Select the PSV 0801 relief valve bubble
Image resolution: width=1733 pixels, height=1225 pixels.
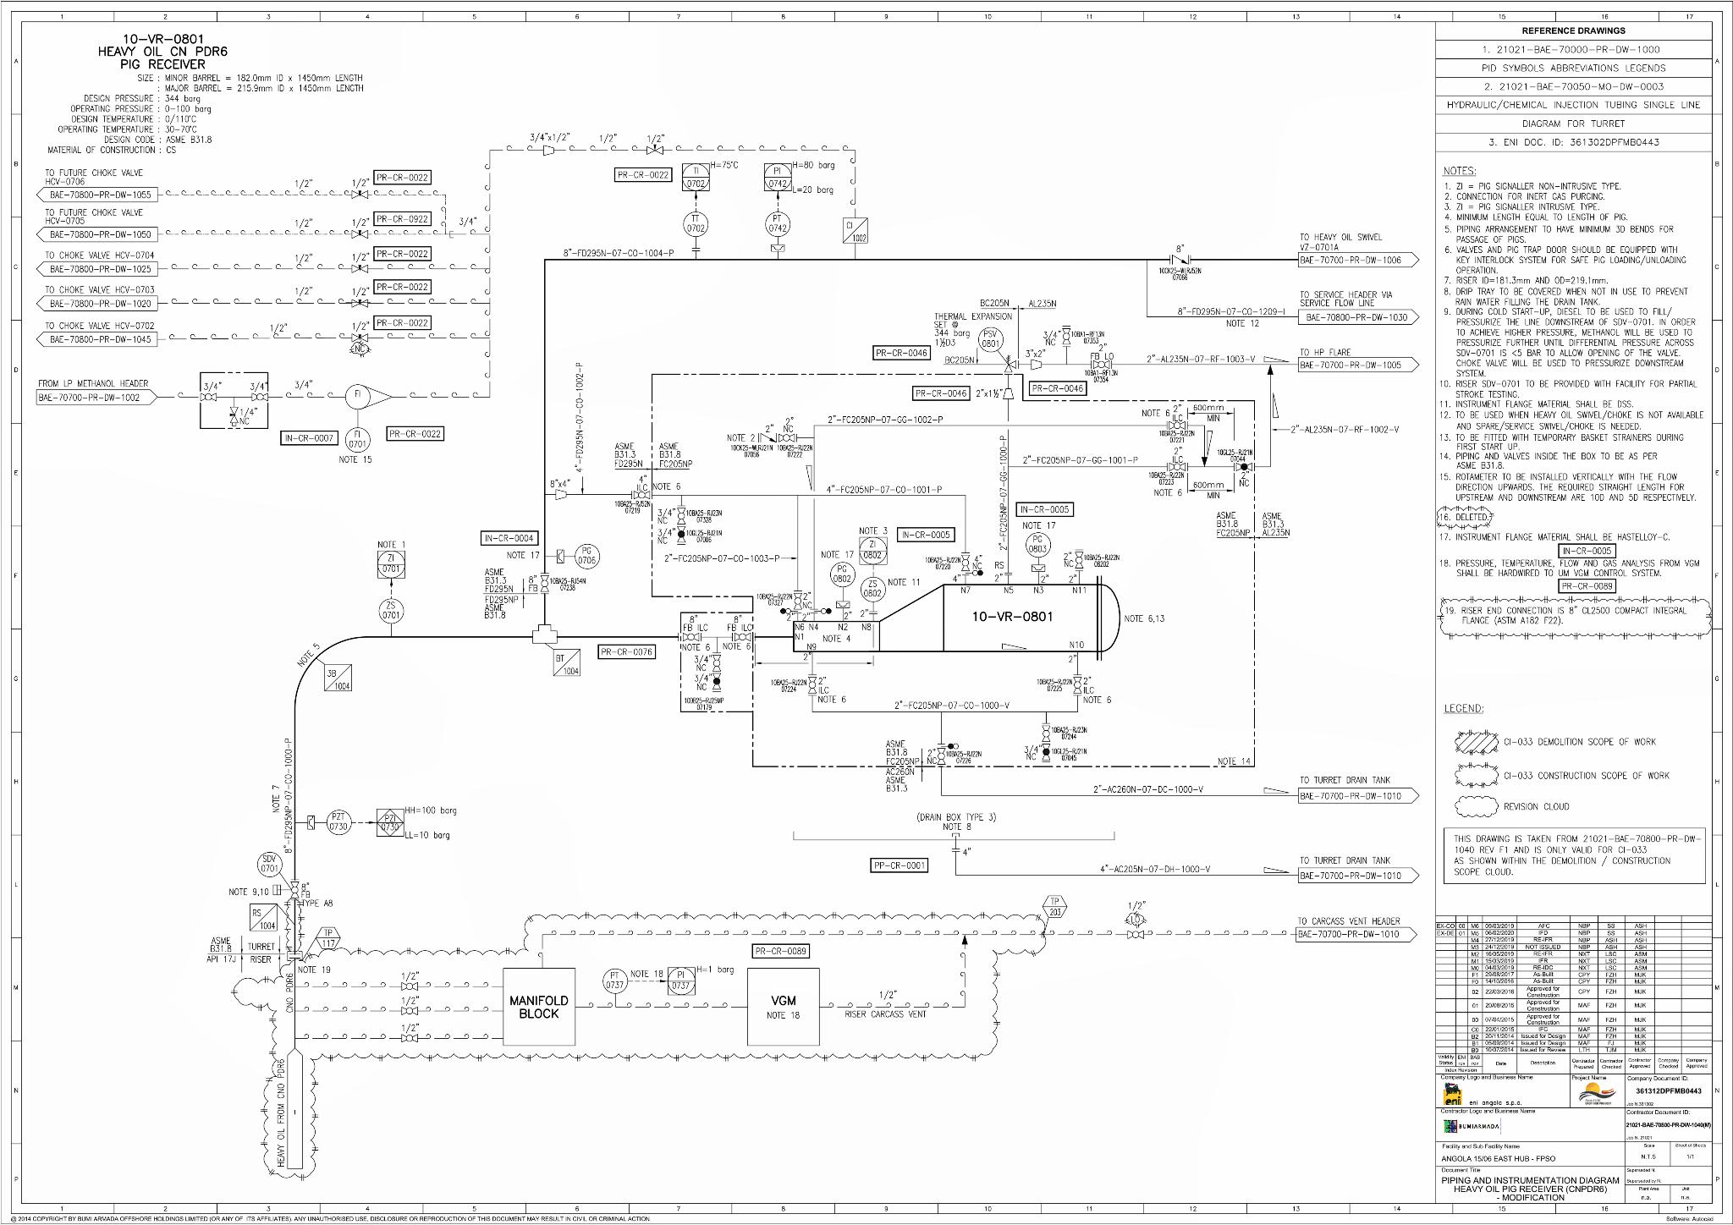(x=990, y=340)
